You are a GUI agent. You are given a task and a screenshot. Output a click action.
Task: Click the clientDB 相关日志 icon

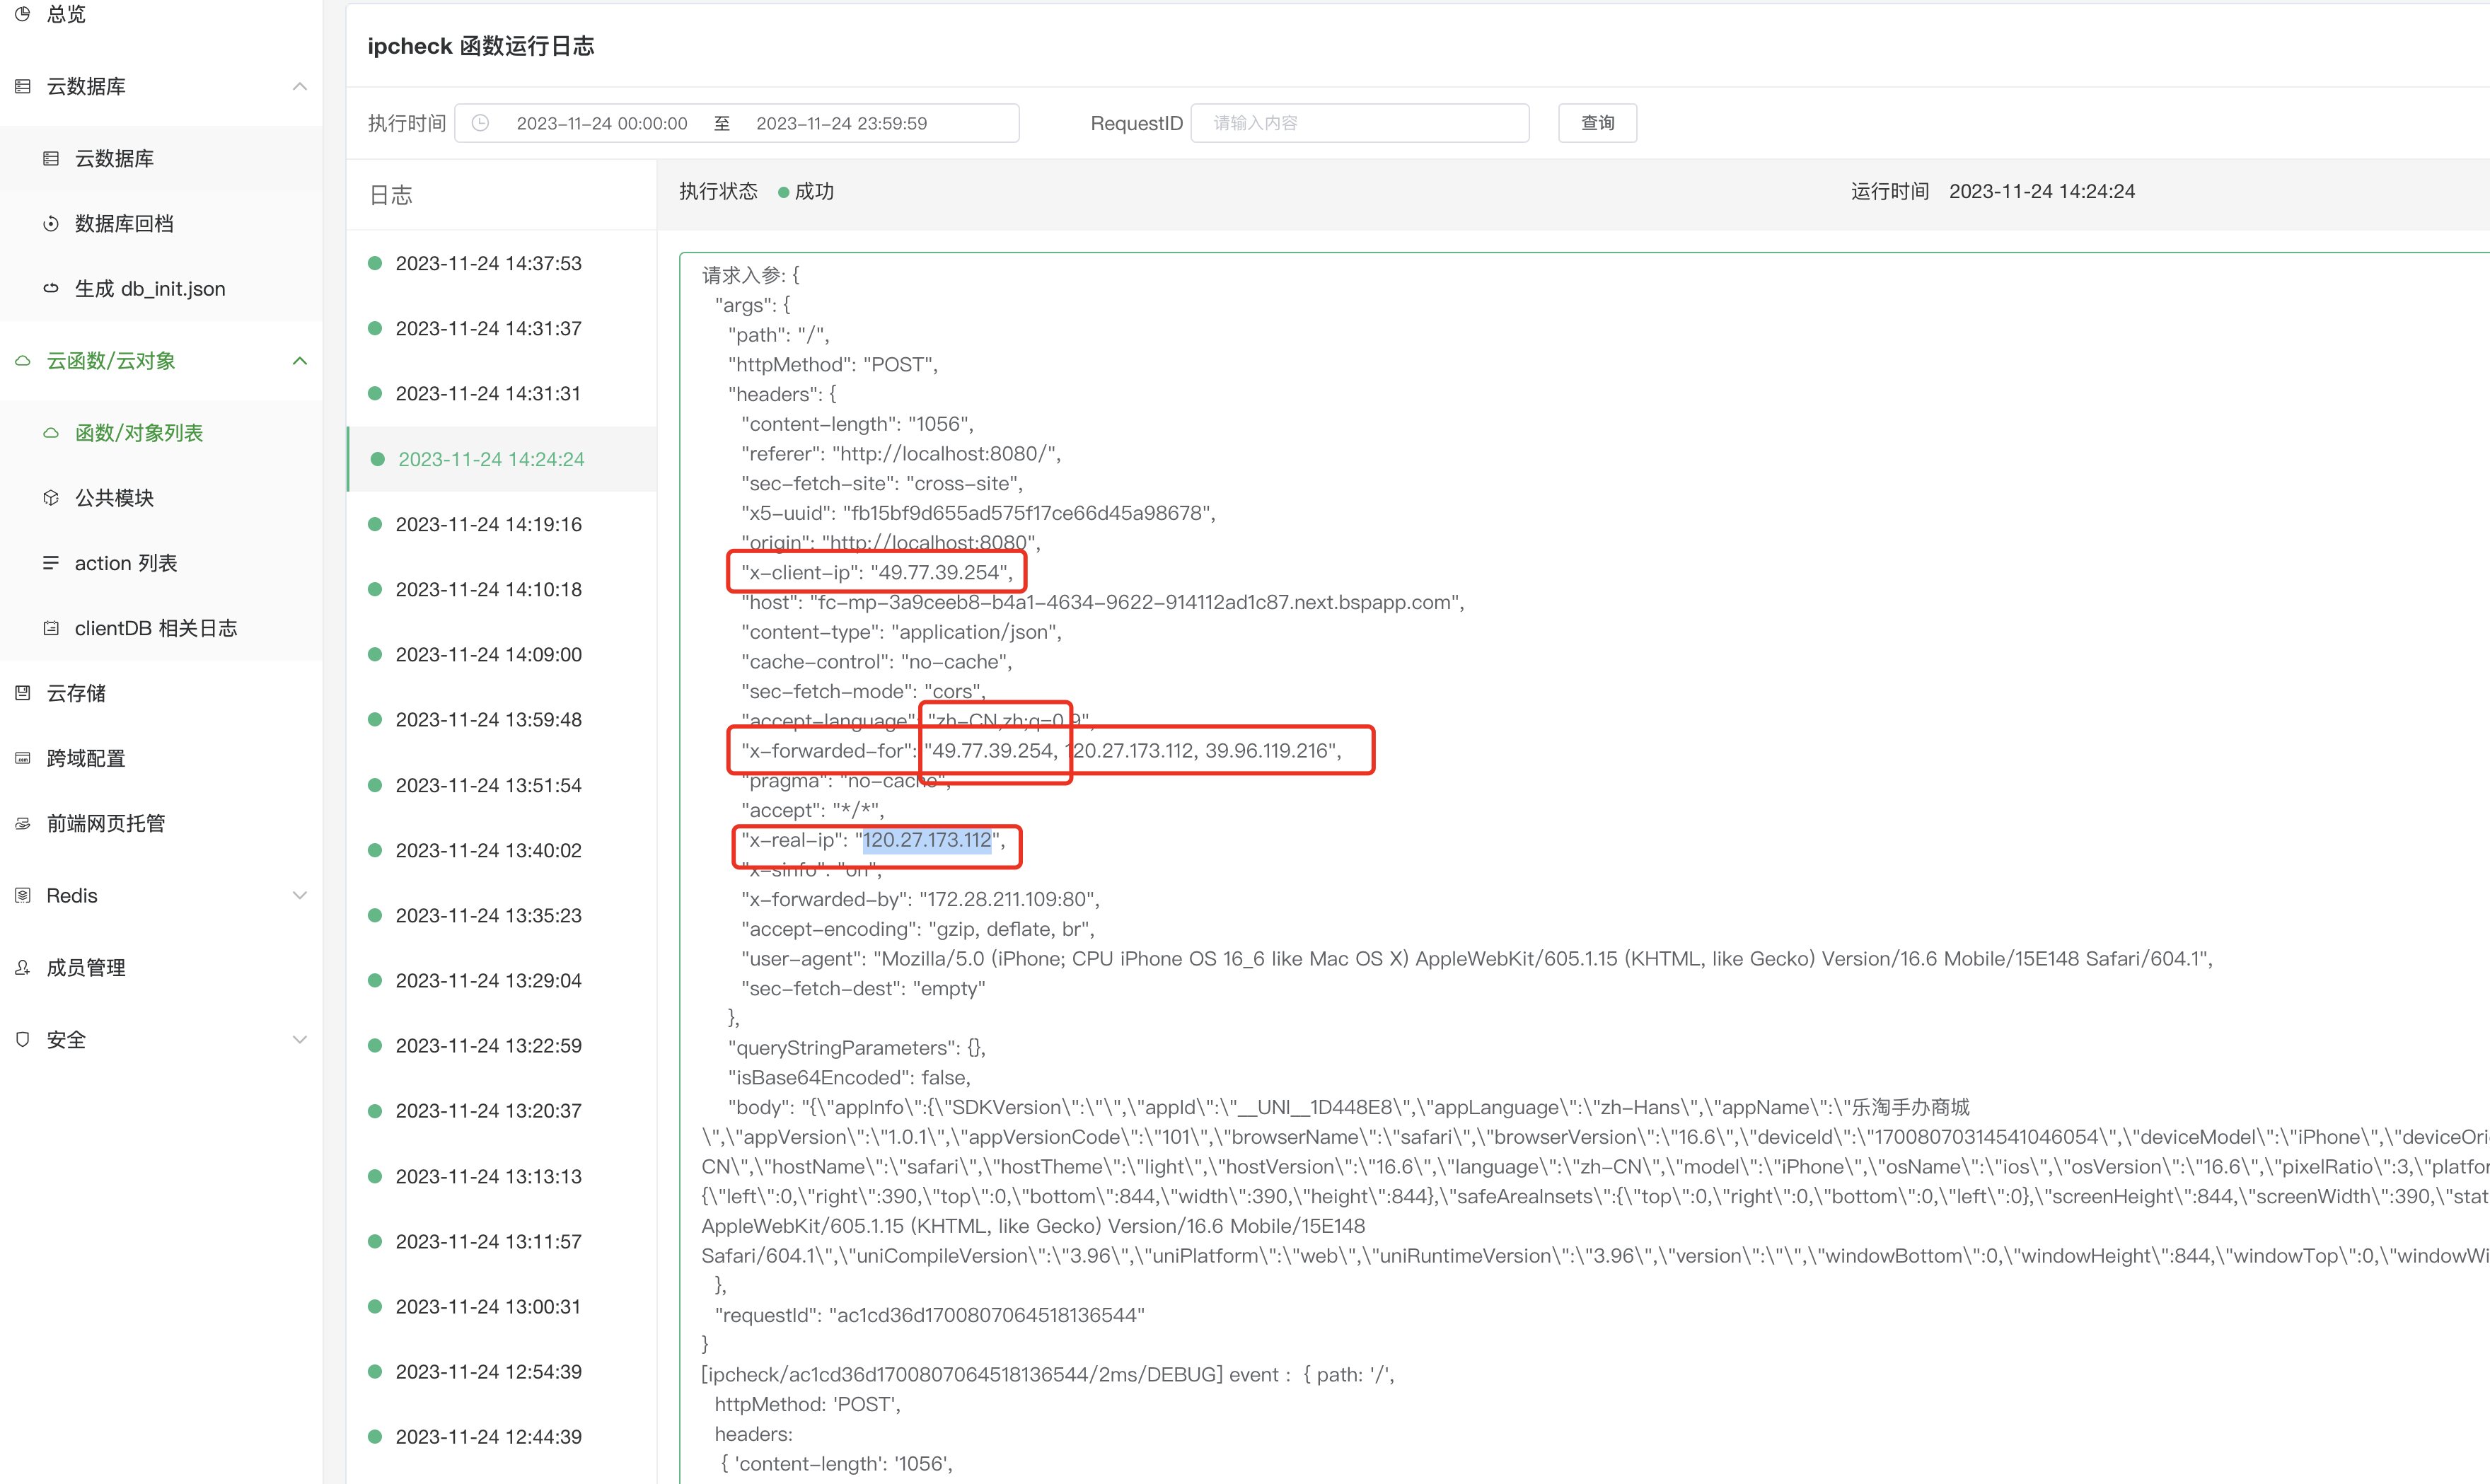coord(51,628)
